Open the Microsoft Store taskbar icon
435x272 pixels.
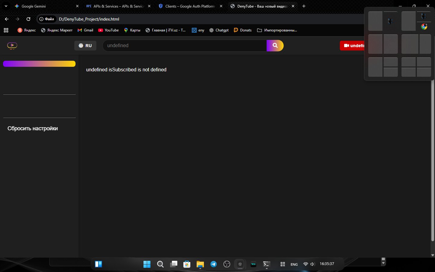click(x=187, y=264)
